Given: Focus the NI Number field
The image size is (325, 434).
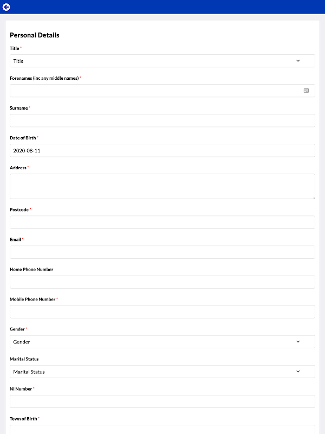Looking at the screenshot, I should 162,401.
